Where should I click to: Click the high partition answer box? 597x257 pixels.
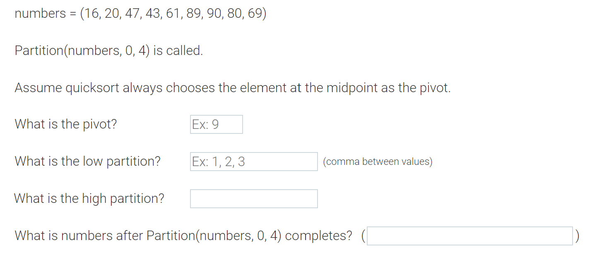click(x=253, y=198)
